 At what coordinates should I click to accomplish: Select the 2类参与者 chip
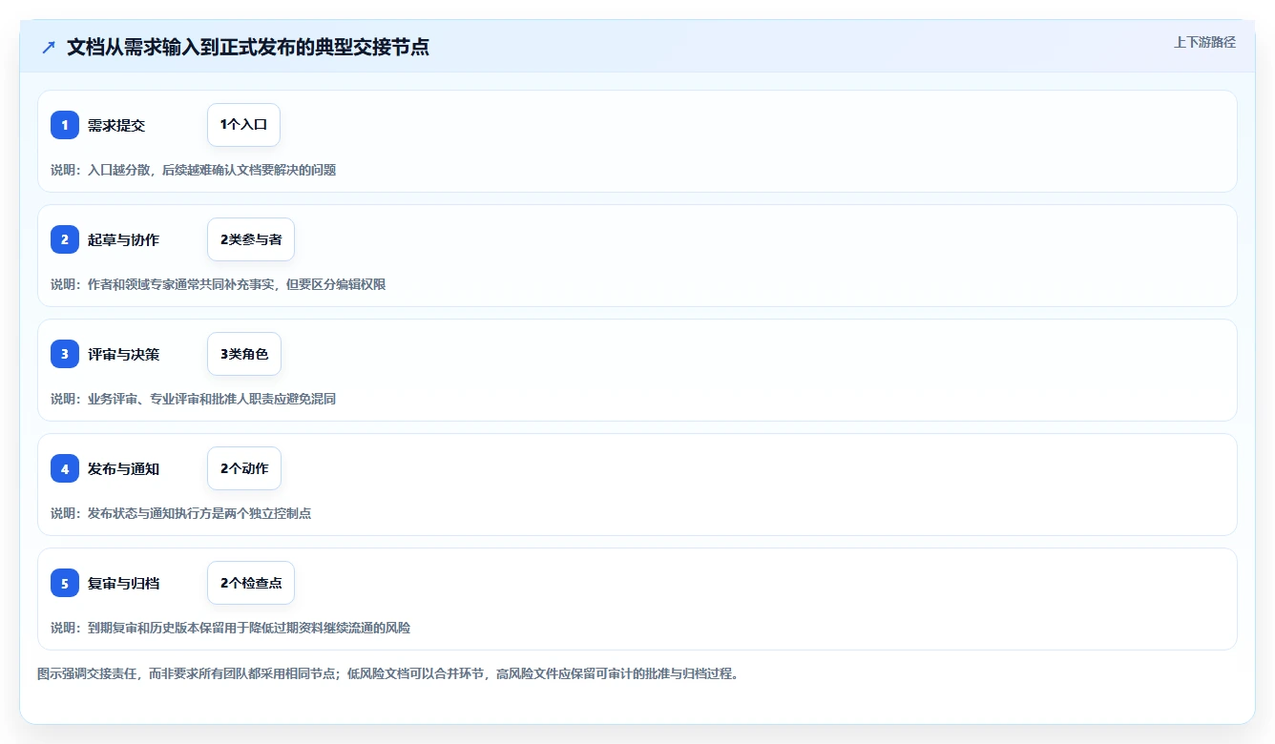click(x=251, y=239)
